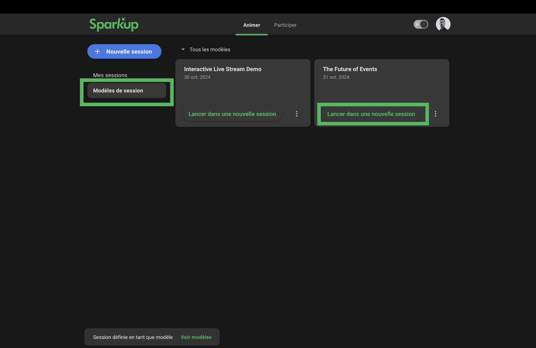Switch to the Participer tab
Screen dimensions: 536x348
pos(285,25)
